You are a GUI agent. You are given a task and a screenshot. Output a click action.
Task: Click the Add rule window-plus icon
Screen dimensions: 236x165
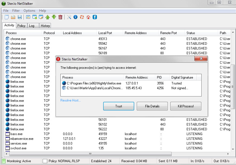pyautogui.click(x=35, y=17)
